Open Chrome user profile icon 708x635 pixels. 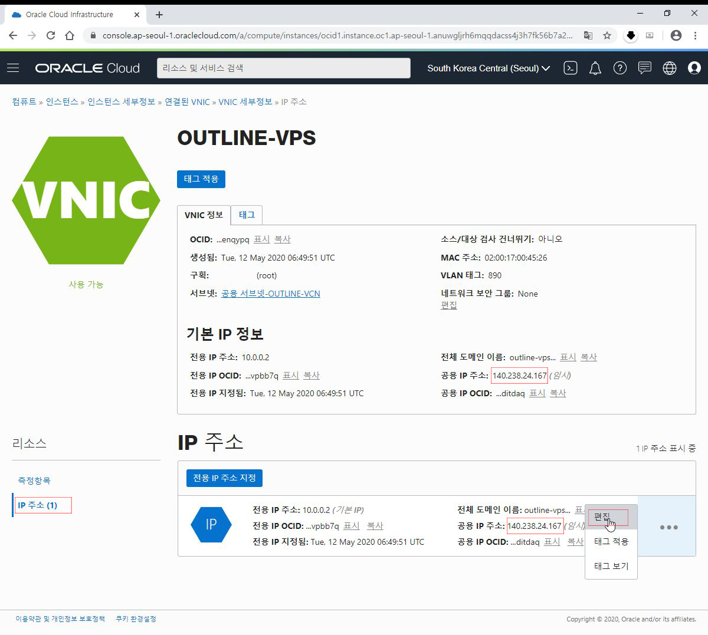[x=676, y=35]
